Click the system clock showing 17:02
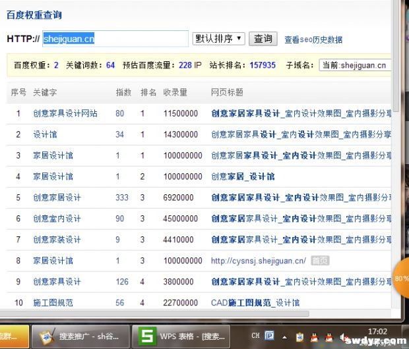The height and width of the screenshot is (349, 409). pyautogui.click(x=377, y=332)
